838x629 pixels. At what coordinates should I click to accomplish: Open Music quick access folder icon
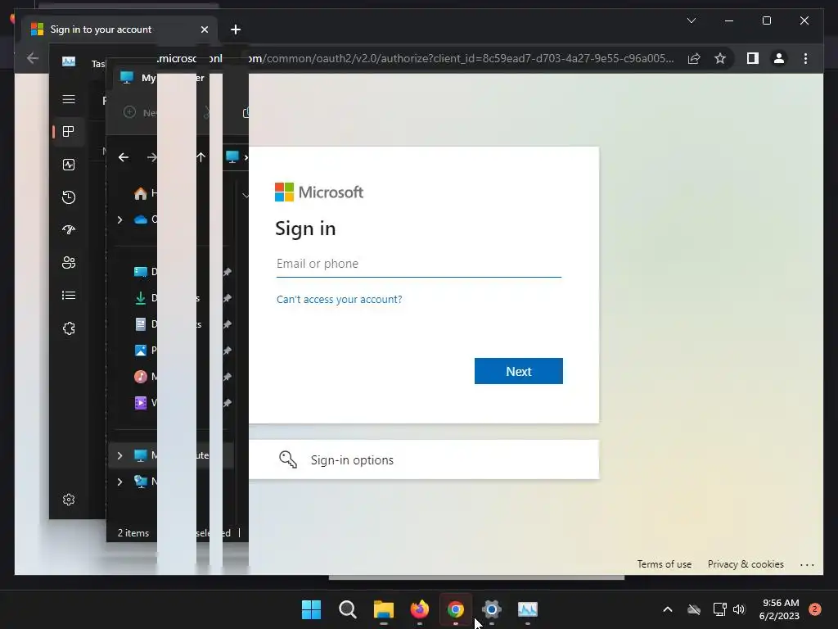point(141,377)
